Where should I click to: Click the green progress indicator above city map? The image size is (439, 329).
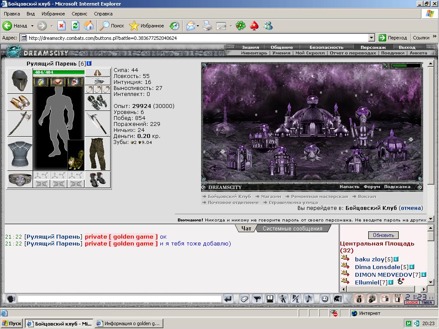[406, 66]
